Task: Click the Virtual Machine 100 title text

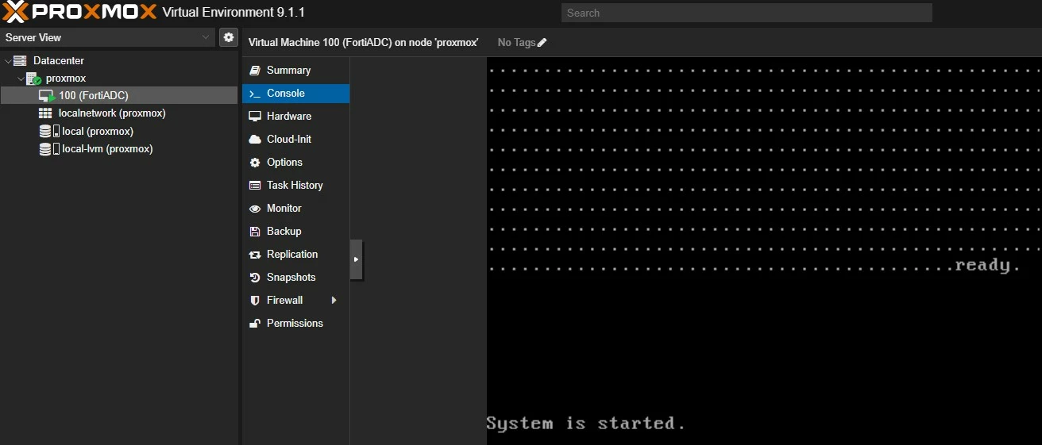Action: click(x=363, y=43)
